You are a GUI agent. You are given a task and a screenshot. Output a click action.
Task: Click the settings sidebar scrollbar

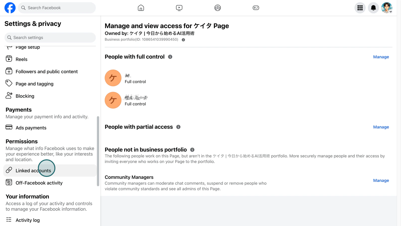[98, 151]
